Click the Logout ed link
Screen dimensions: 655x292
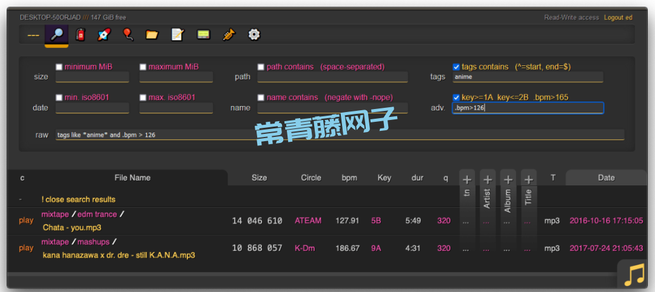click(x=618, y=18)
